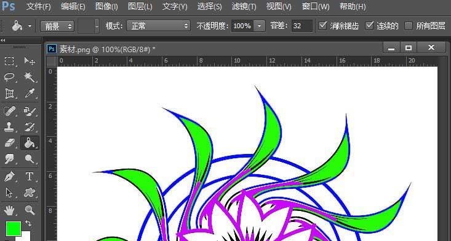451x241 pixels.
Task: Open the 文件(F) menu
Action: tap(39, 6)
